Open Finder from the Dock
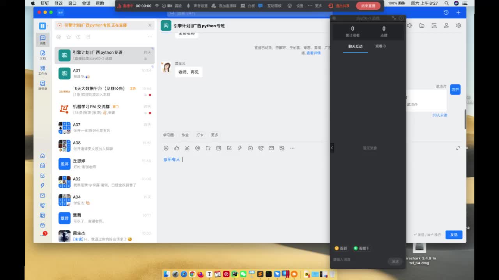 pos(166,274)
